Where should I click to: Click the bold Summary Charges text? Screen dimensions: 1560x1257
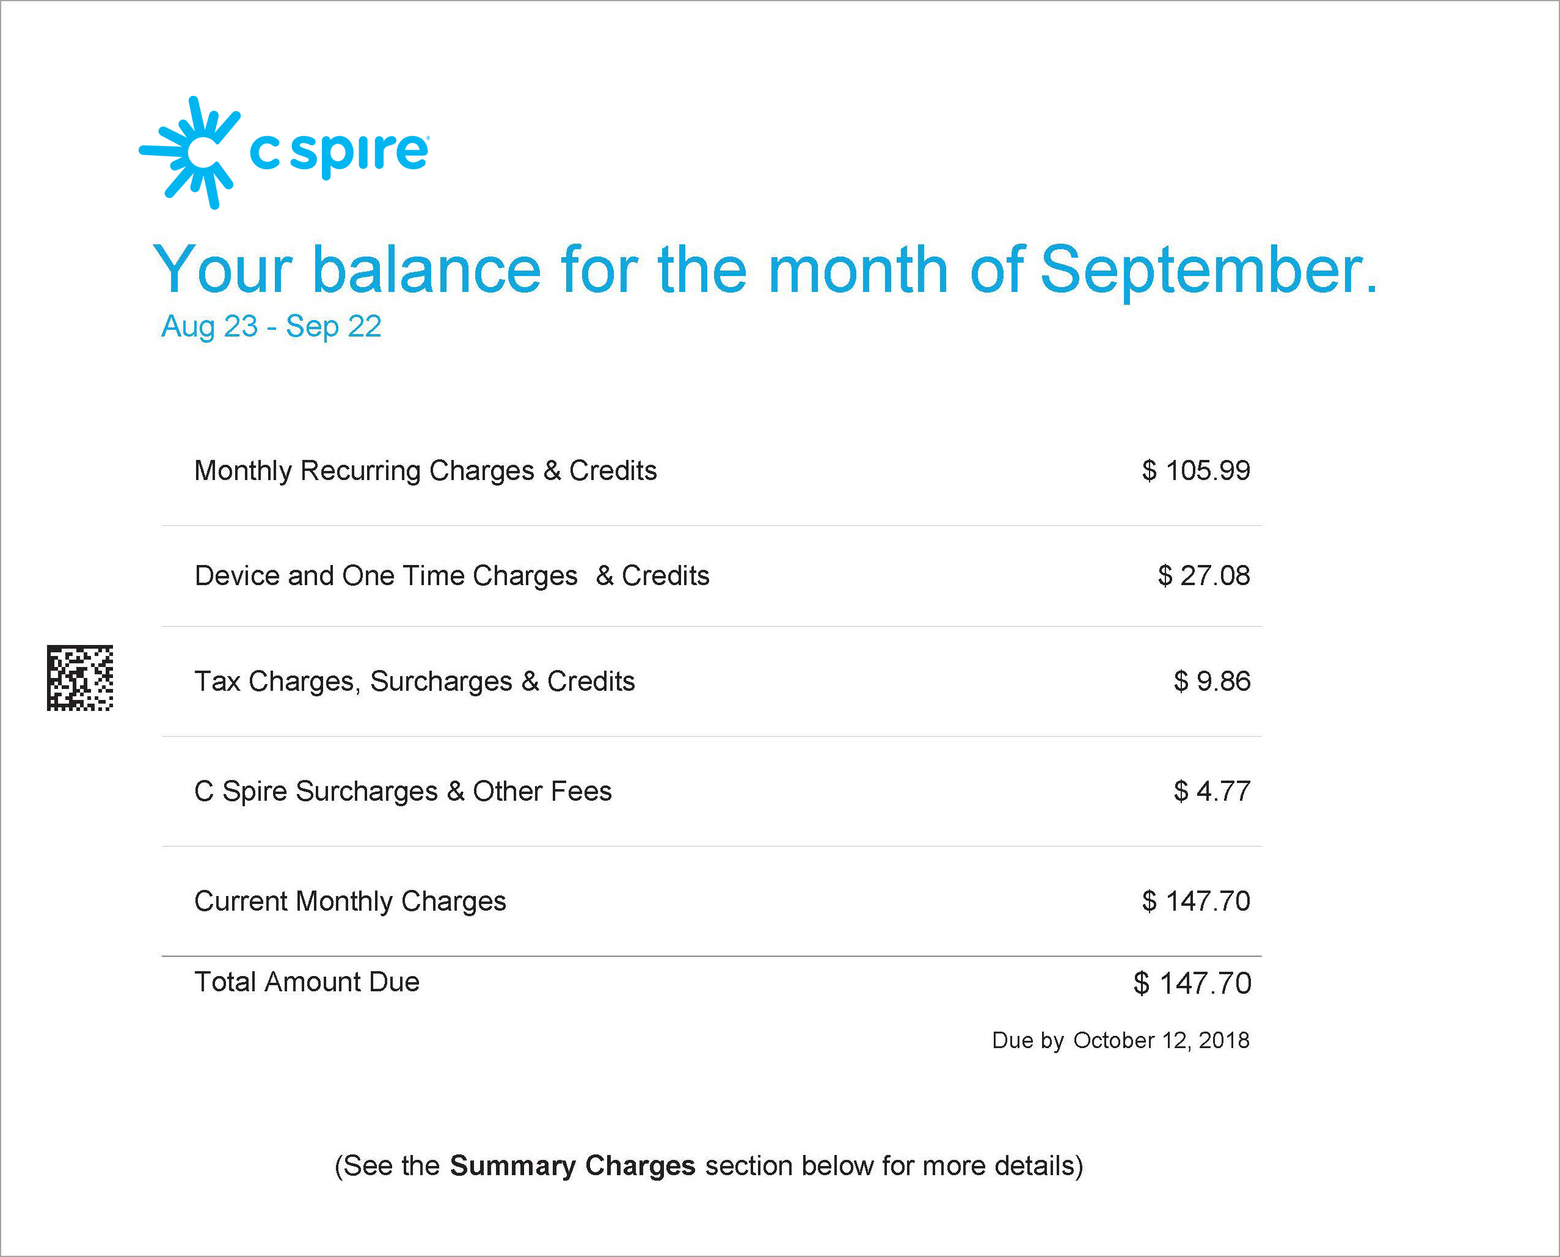click(572, 1166)
